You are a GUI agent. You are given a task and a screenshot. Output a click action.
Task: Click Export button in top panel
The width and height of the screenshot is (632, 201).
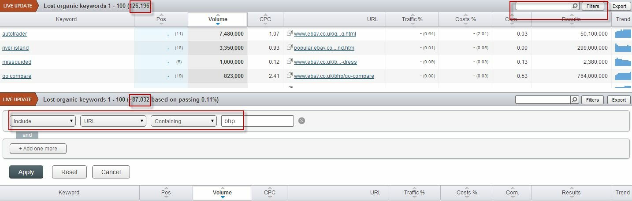[x=619, y=6]
